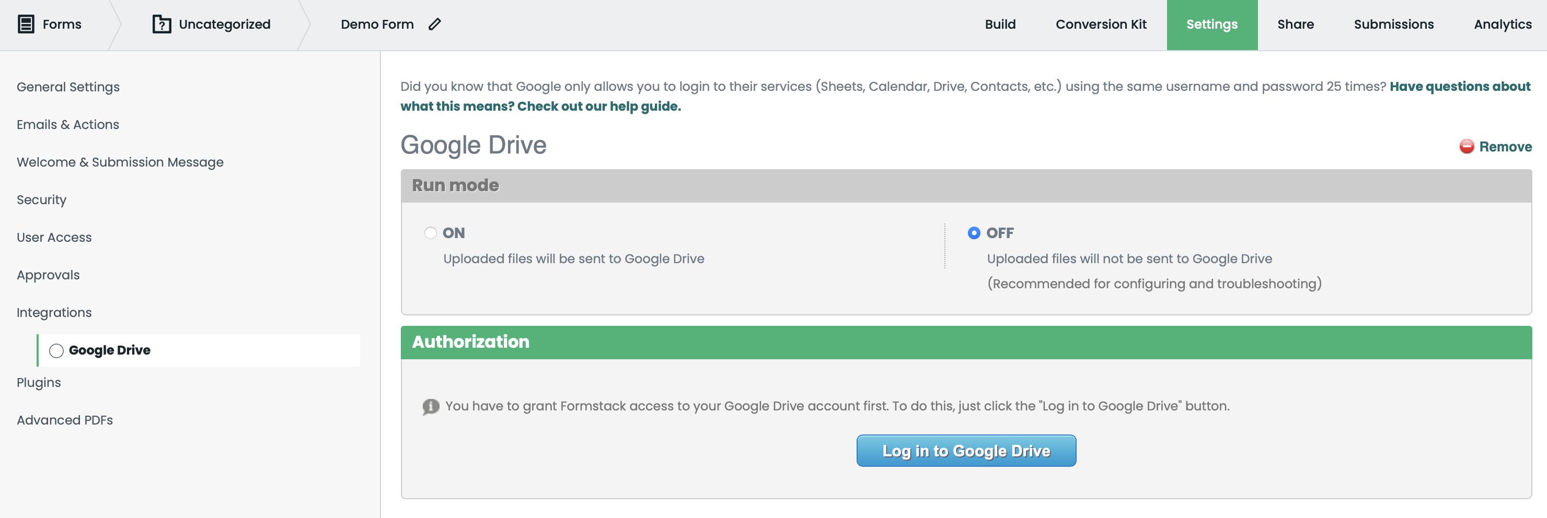Open the Analytics tab

pos(1502,25)
